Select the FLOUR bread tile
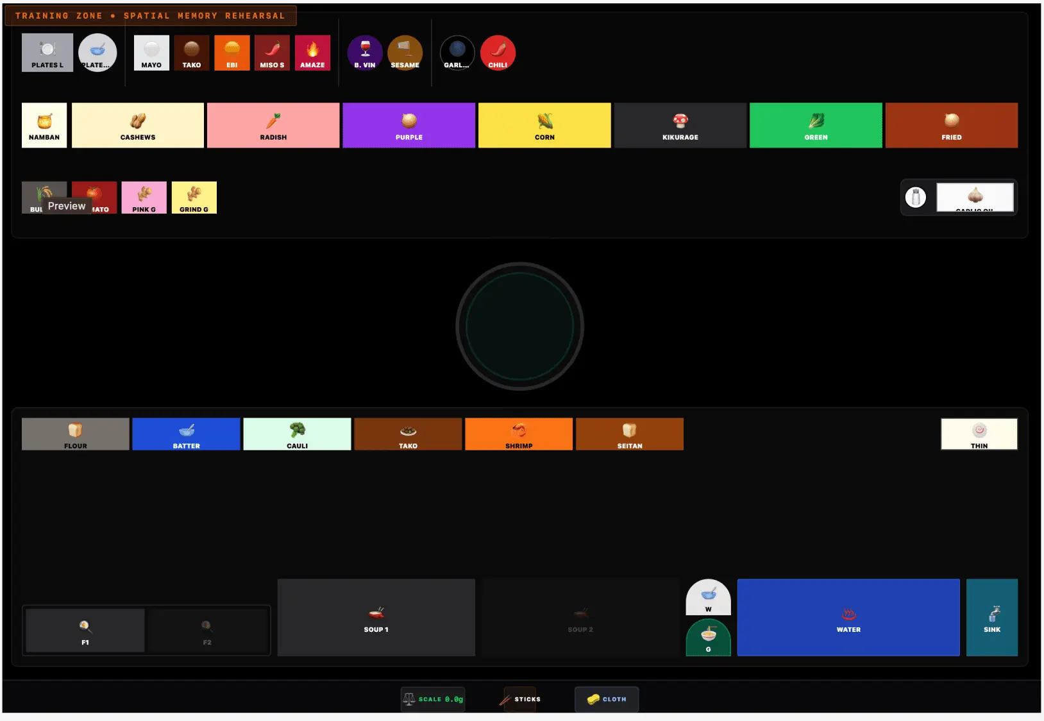Image resolution: width=1044 pixels, height=721 pixels. (76, 434)
